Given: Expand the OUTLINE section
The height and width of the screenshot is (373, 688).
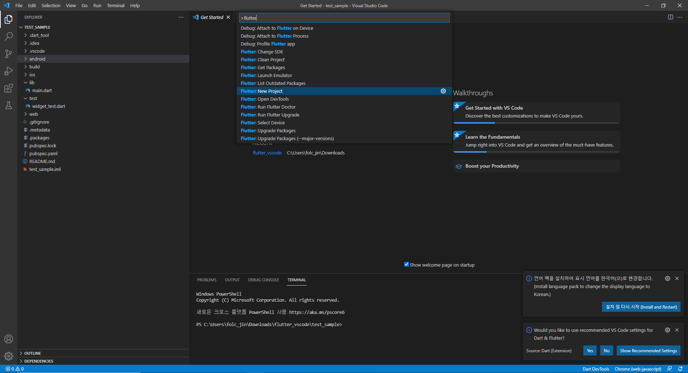Looking at the screenshot, I should 103,353.
